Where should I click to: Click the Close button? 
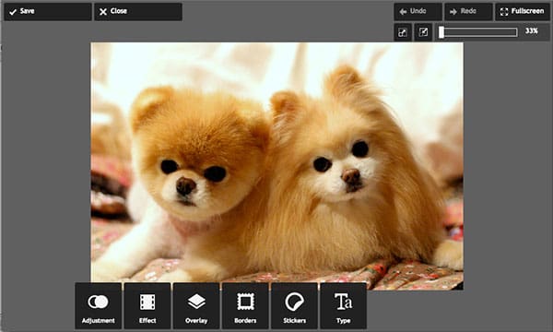point(138,12)
